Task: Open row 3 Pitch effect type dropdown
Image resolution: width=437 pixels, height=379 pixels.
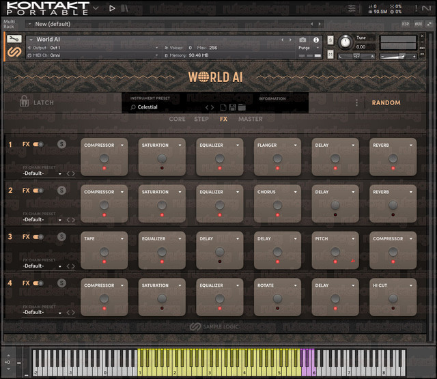Action: coord(353,239)
